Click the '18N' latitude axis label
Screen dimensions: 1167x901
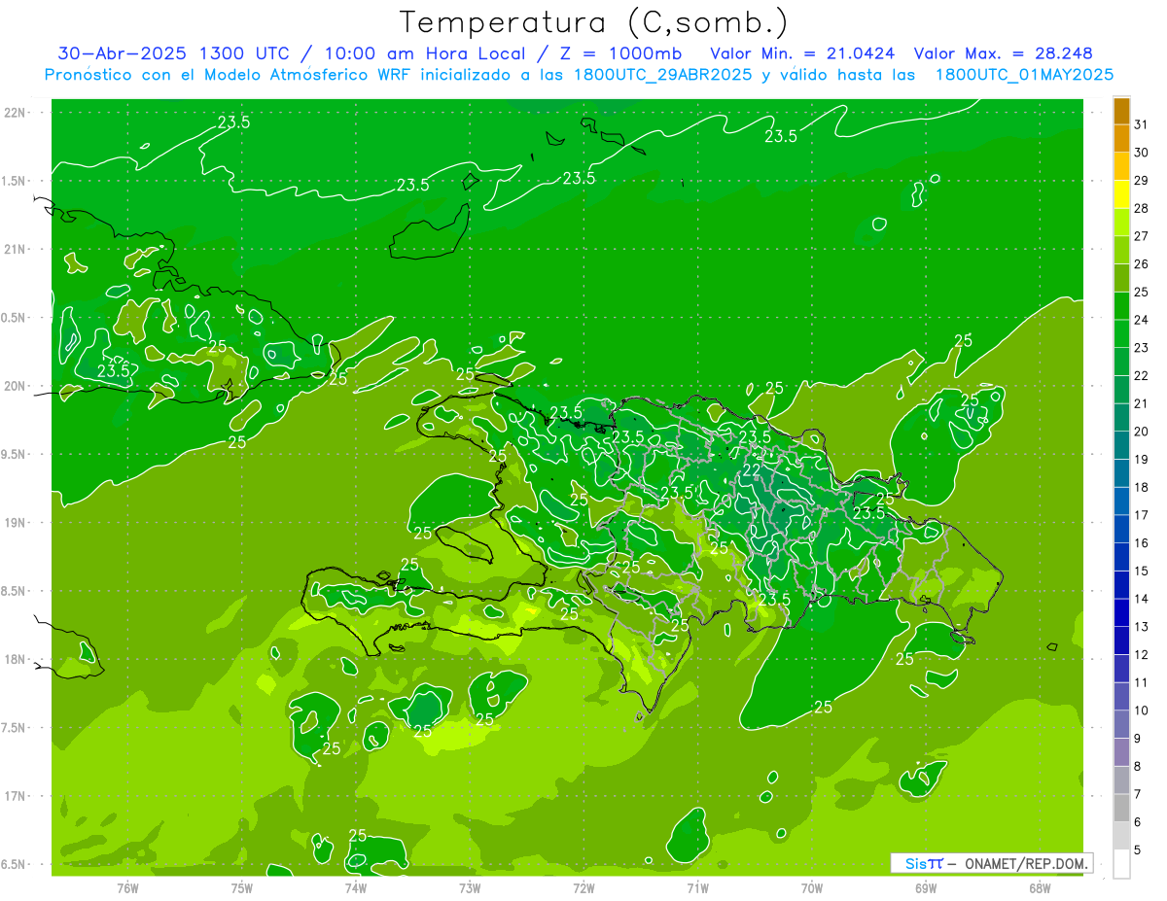(x=14, y=659)
